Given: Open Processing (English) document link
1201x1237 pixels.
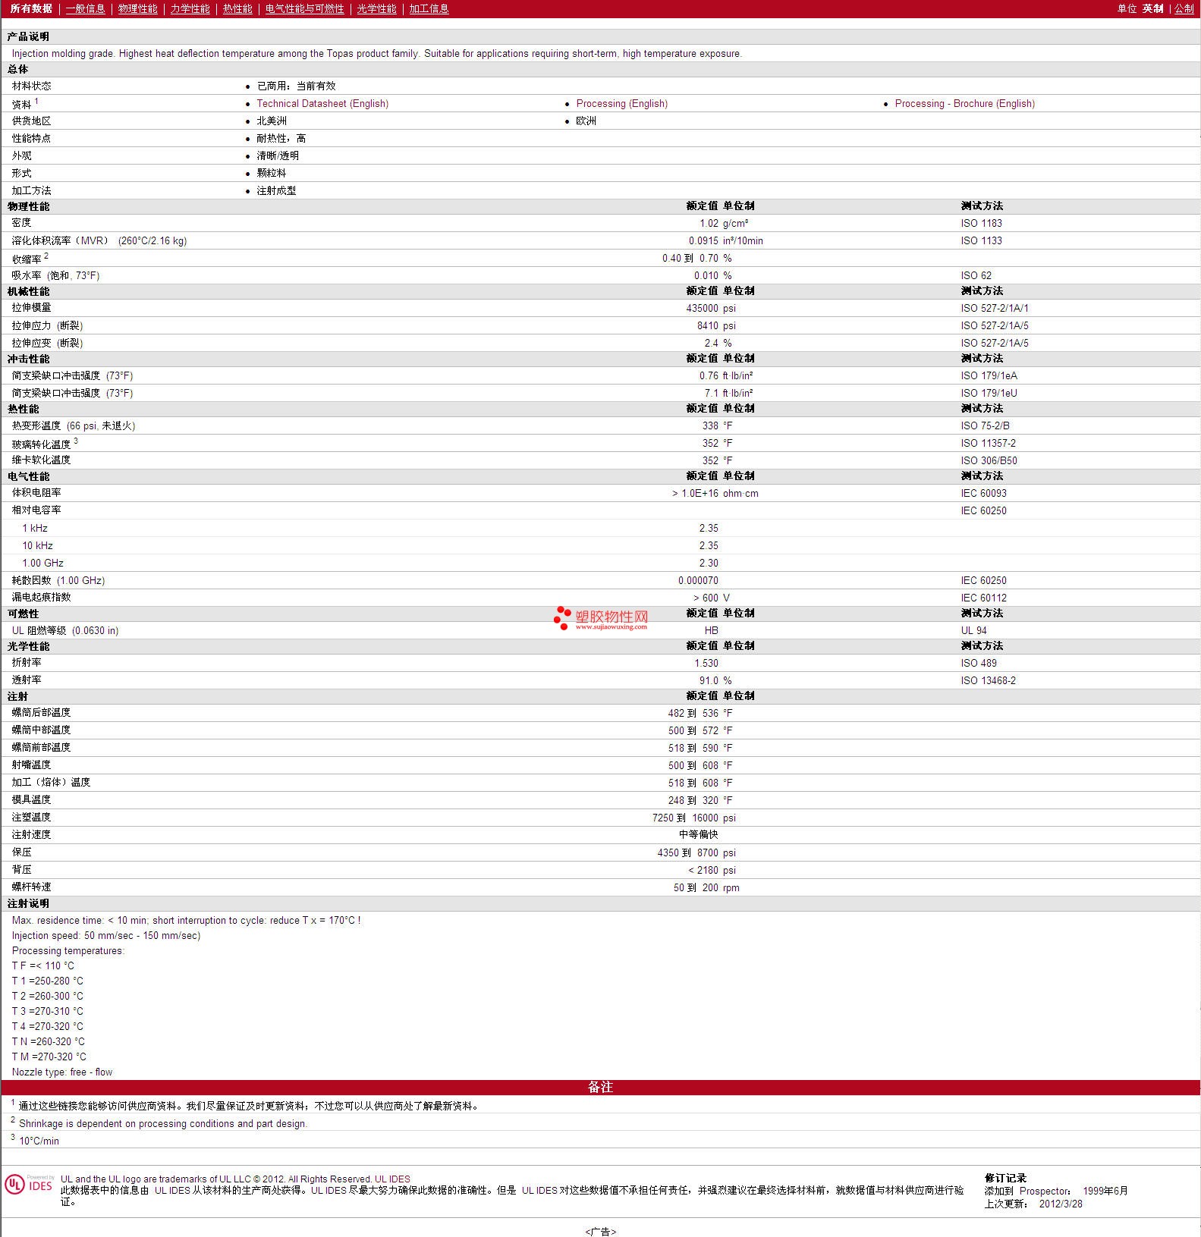Looking at the screenshot, I should tap(622, 103).
